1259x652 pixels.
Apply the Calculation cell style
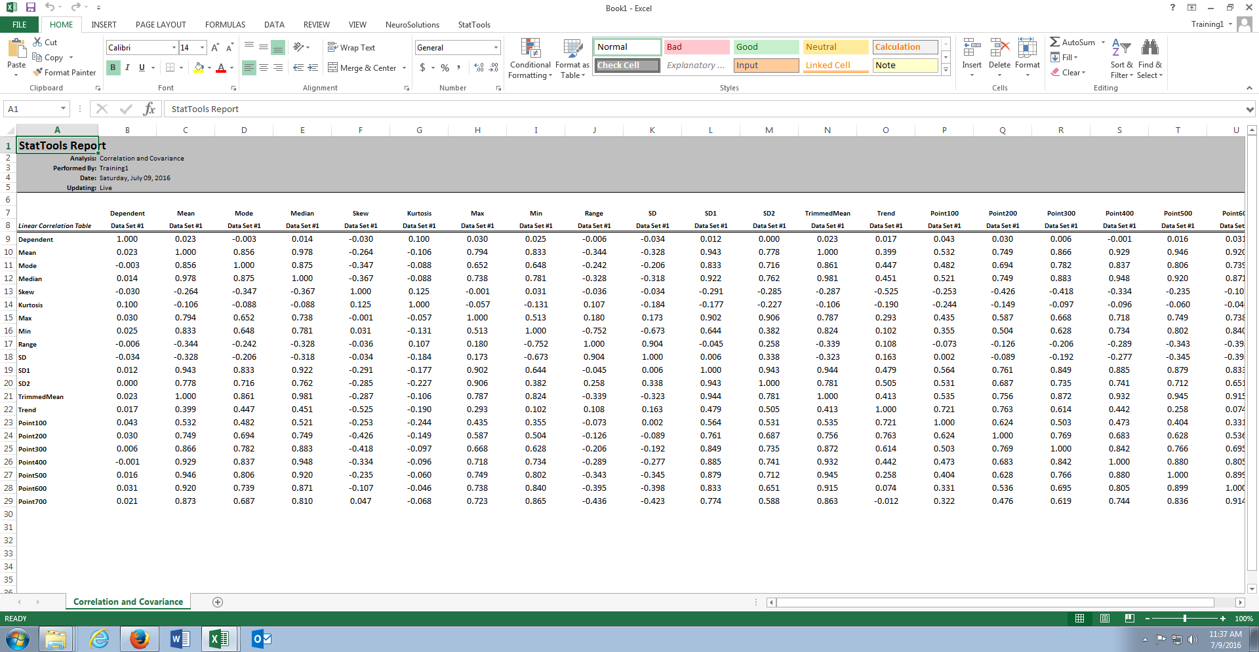tap(906, 47)
